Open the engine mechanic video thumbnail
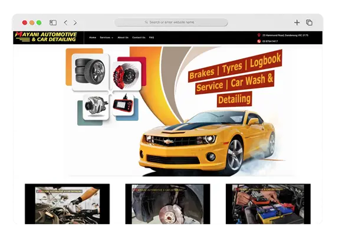 point(67,204)
